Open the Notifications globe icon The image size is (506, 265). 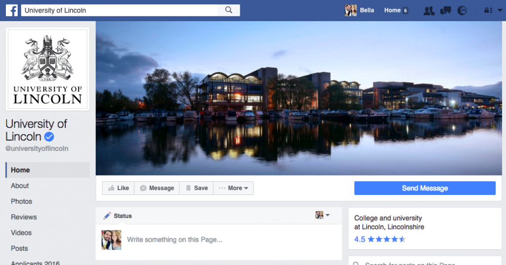point(462,11)
